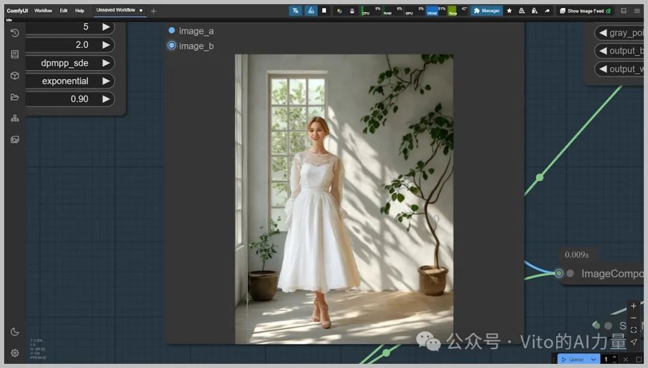Screen dimensions: 648x368
Task: Click the first unload models icon after star
Action: point(522,11)
